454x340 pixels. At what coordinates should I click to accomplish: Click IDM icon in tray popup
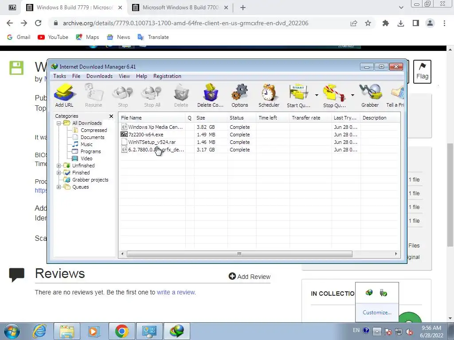(369, 293)
